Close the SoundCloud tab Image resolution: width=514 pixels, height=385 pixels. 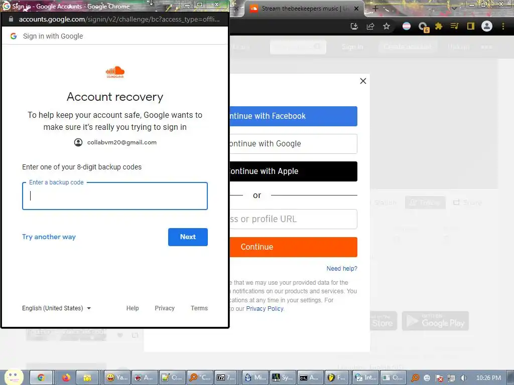click(357, 9)
